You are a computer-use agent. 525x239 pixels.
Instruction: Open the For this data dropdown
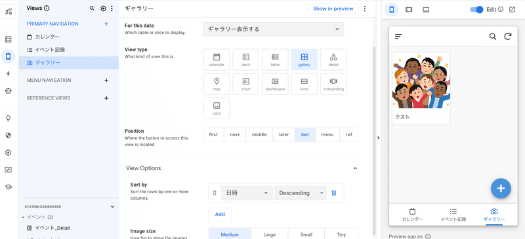coord(273,29)
